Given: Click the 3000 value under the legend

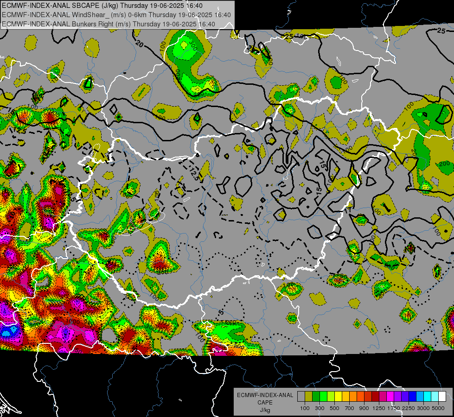Looking at the screenshot, I should [x=423, y=408].
